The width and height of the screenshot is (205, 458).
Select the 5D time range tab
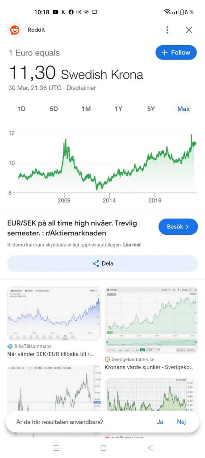54,109
